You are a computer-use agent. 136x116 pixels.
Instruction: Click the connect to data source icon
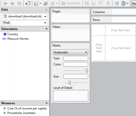click(x=28, y=3)
